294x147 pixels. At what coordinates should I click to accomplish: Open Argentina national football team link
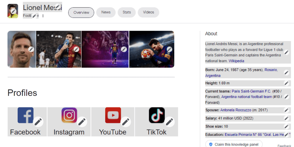click(246, 97)
